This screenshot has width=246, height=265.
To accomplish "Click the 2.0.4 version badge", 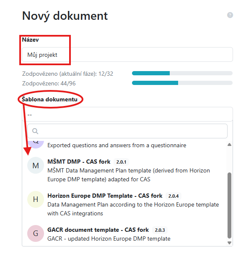I will pyautogui.click(x=173, y=196).
